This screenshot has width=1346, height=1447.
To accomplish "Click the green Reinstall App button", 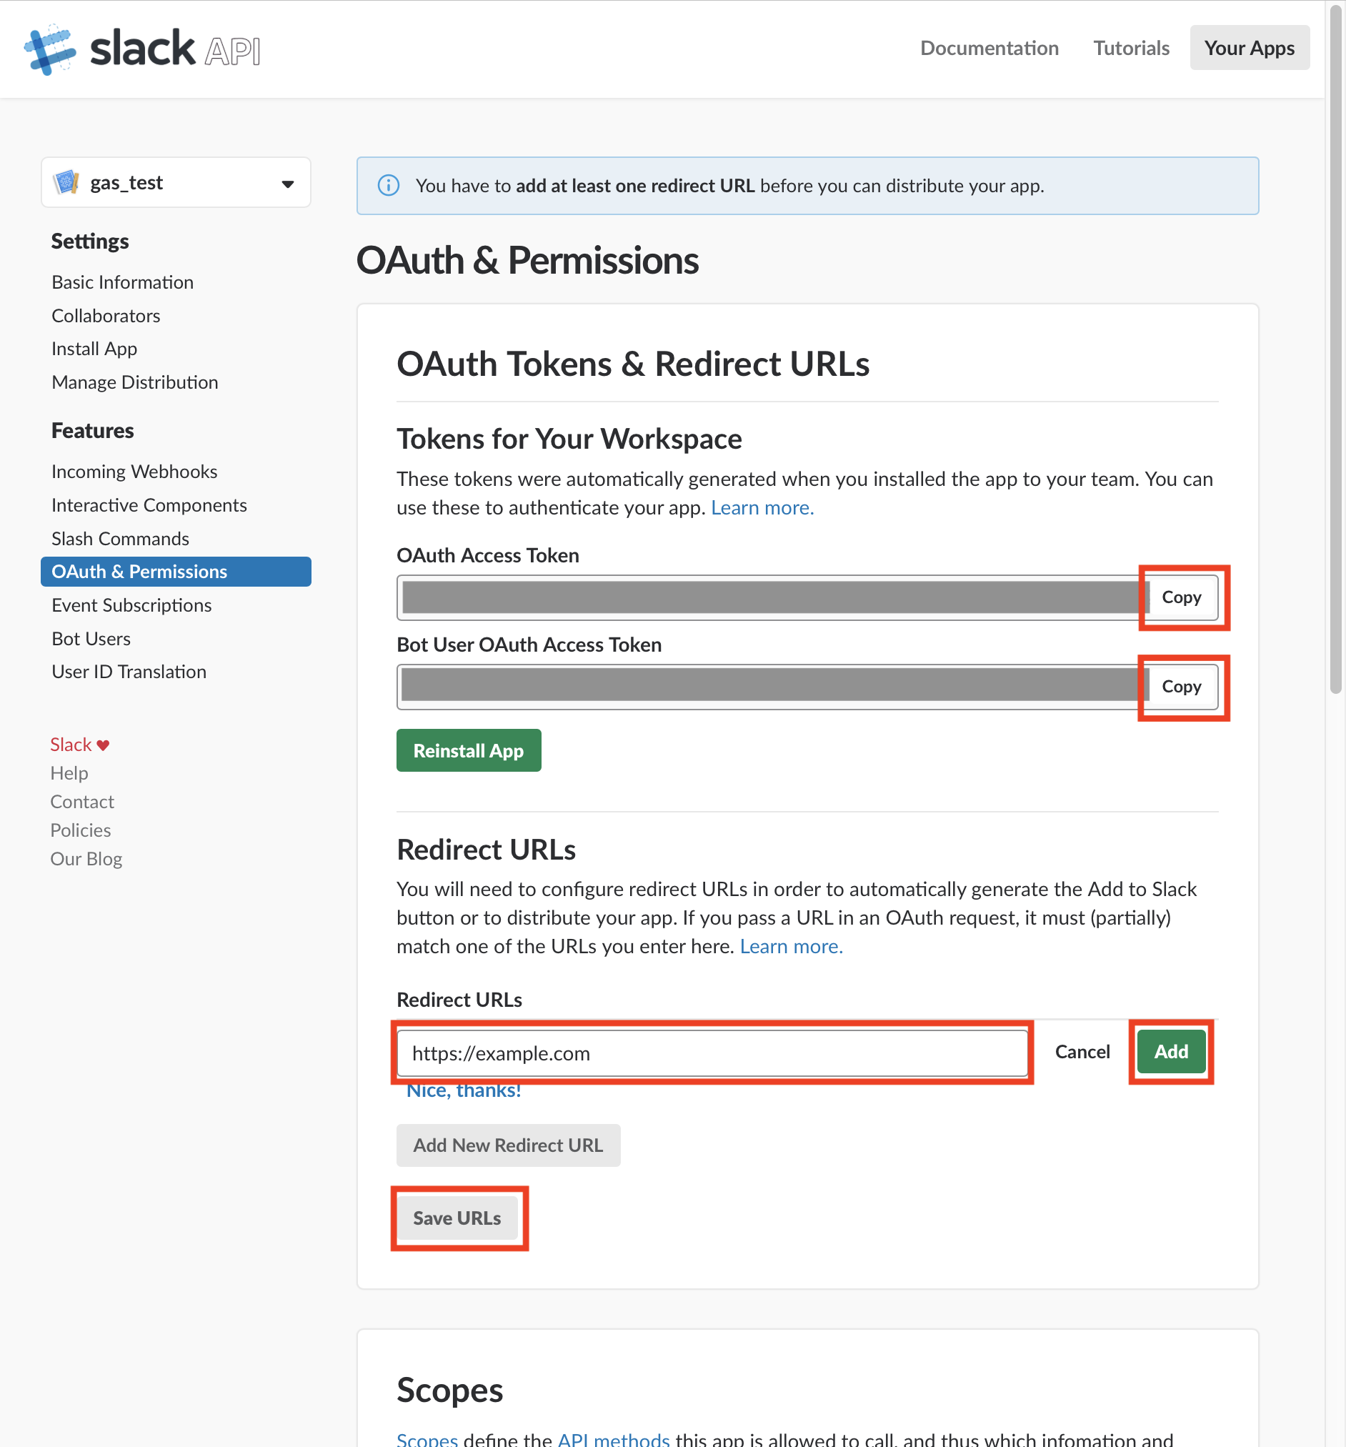I will click(x=469, y=750).
